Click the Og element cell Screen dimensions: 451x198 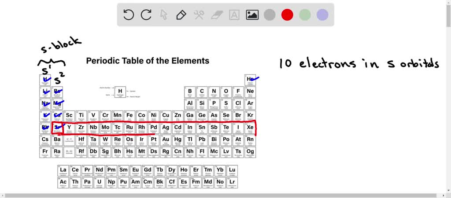[250, 152]
